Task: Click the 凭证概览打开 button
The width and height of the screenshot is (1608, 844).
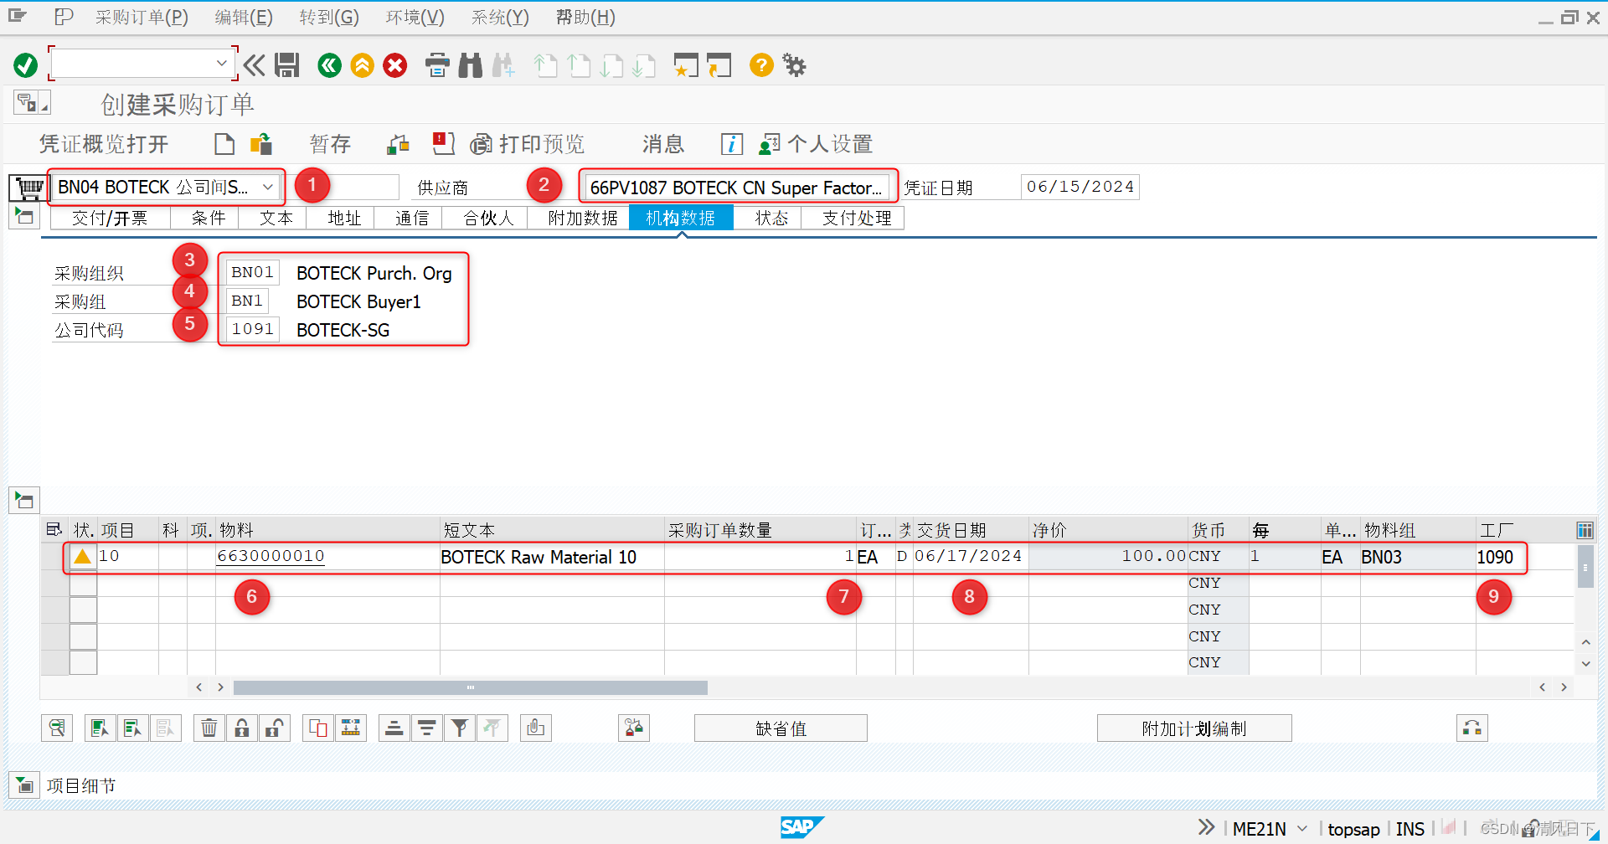Action: tap(104, 144)
